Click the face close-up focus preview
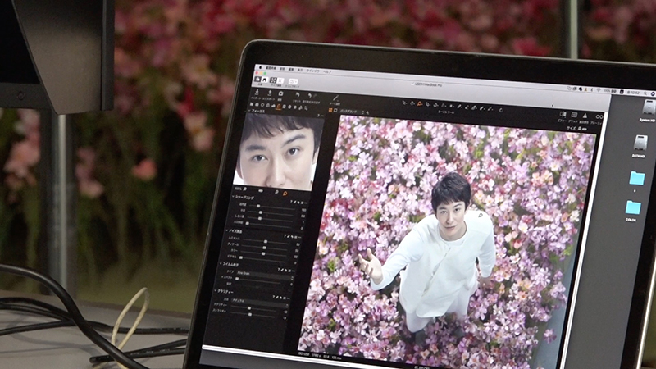The width and height of the screenshot is (656, 369). [x=278, y=150]
